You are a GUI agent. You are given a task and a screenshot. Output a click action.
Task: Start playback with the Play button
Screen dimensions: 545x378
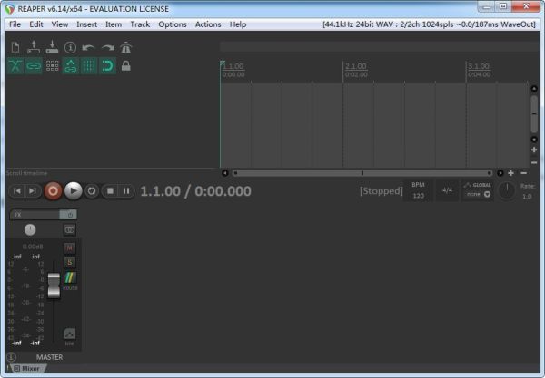[x=74, y=190]
